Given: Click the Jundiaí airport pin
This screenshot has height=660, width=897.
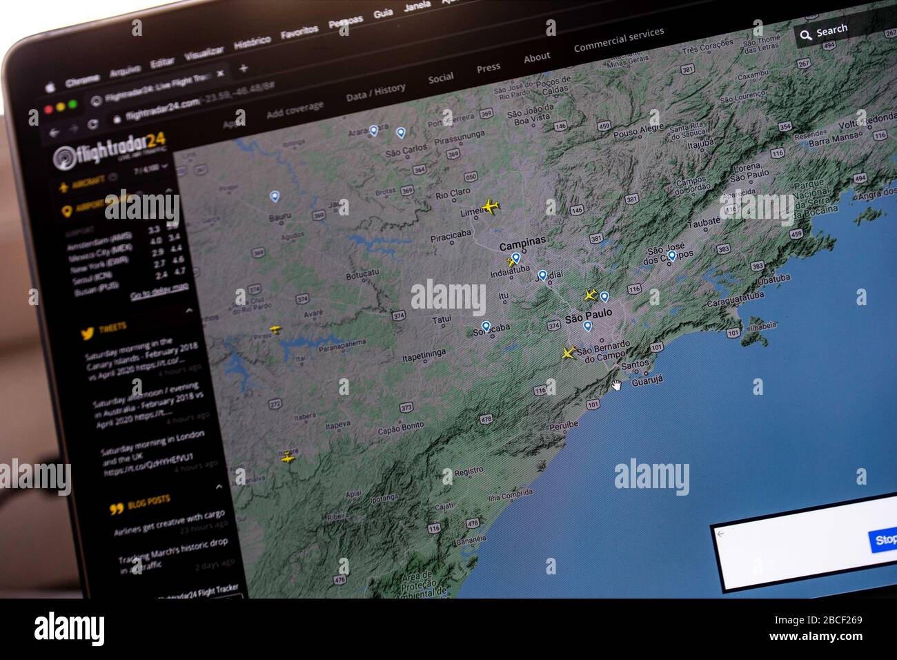Looking at the screenshot, I should click(542, 275).
